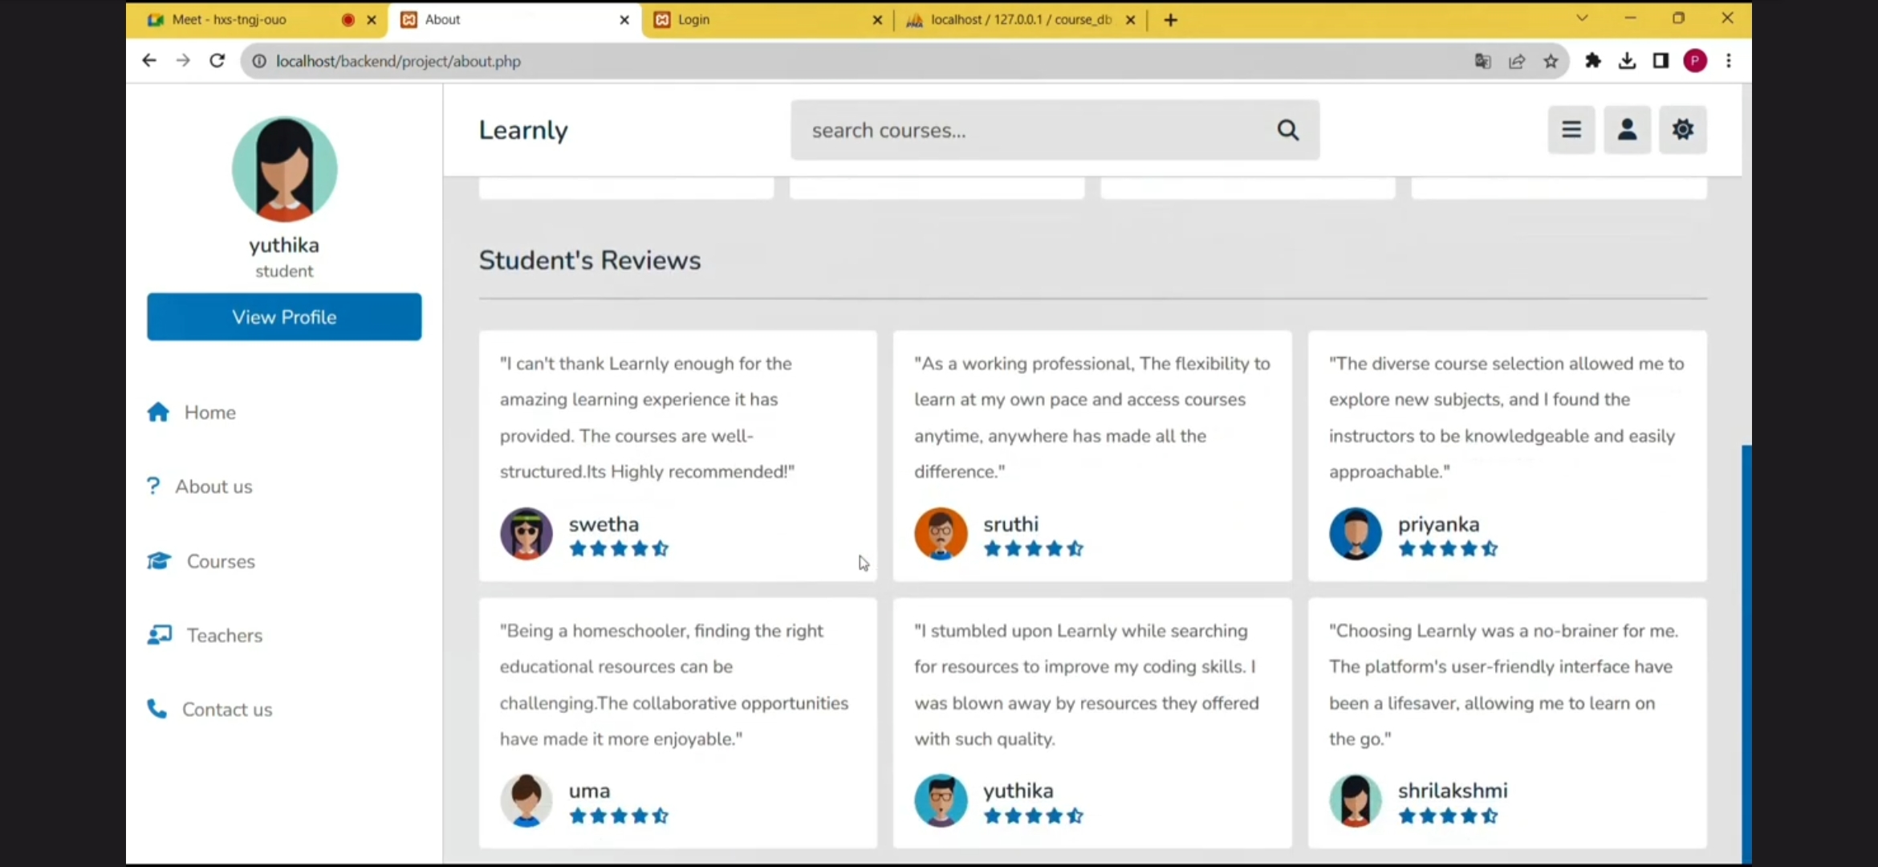Image resolution: width=1878 pixels, height=867 pixels.
Task: Click the share page icon
Action: 1516,61
